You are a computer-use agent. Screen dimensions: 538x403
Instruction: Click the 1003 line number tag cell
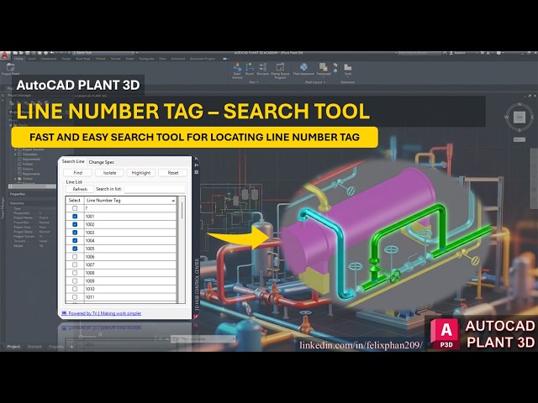click(130, 233)
